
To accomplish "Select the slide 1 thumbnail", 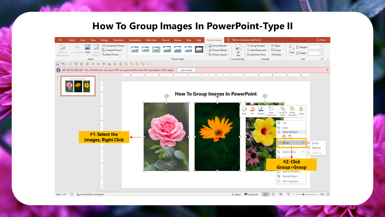I will pos(78,86).
